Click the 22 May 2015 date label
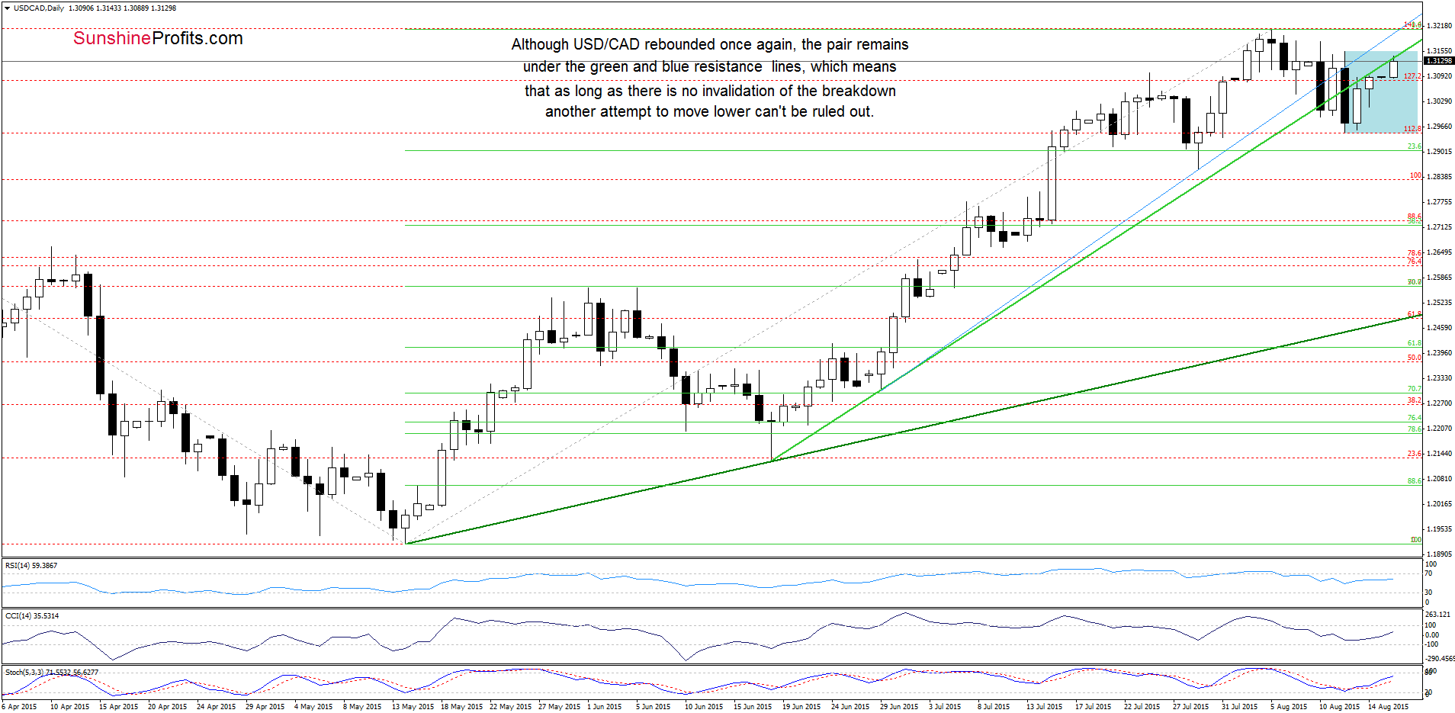This screenshot has height=713, width=1455. [x=510, y=707]
